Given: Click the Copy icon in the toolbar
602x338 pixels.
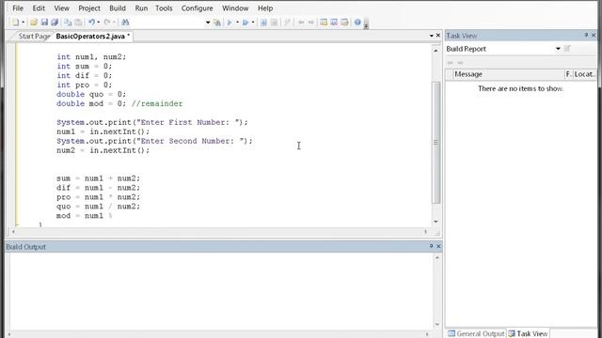Looking at the screenshot, I should [68, 23].
